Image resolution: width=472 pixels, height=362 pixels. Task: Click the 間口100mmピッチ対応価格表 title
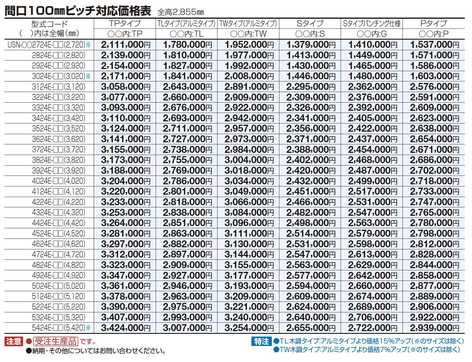pos(78,11)
